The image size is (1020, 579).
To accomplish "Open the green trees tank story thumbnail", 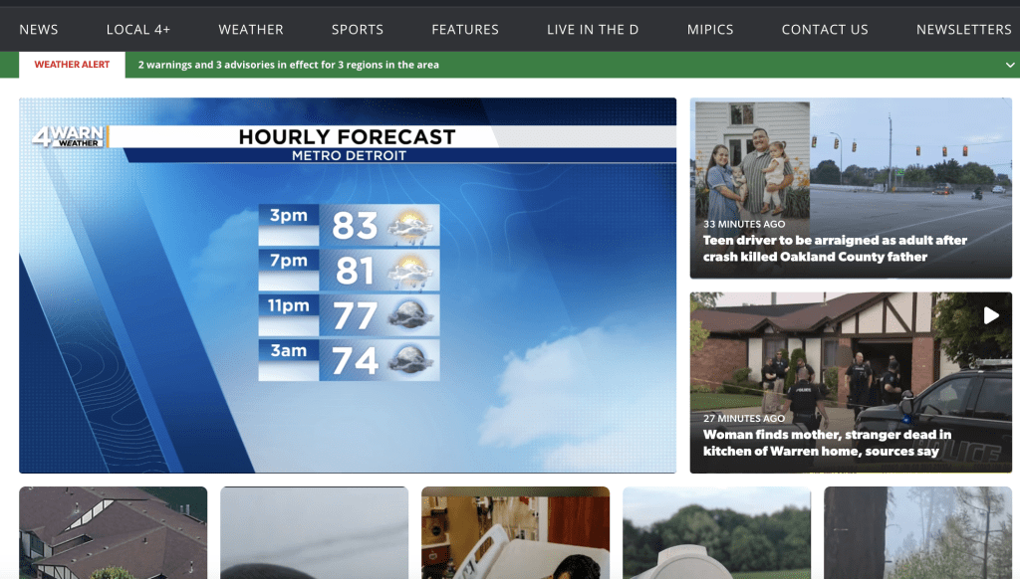I will tap(717, 533).
